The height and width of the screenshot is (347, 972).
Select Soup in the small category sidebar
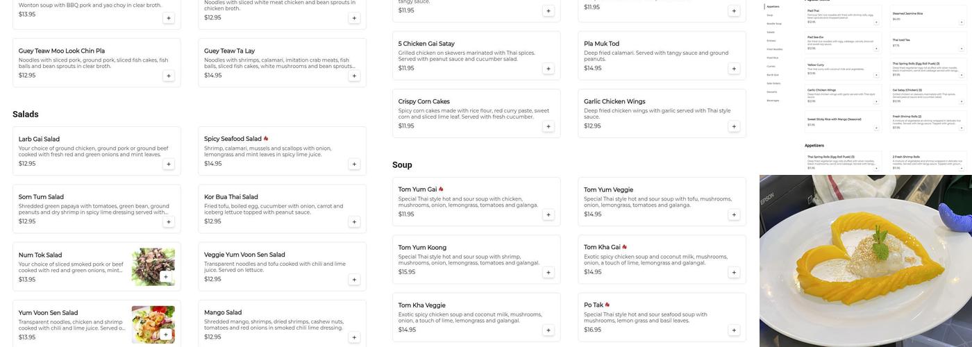point(769,15)
